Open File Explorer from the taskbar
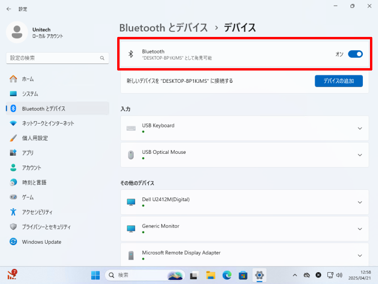 click(210, 275)
